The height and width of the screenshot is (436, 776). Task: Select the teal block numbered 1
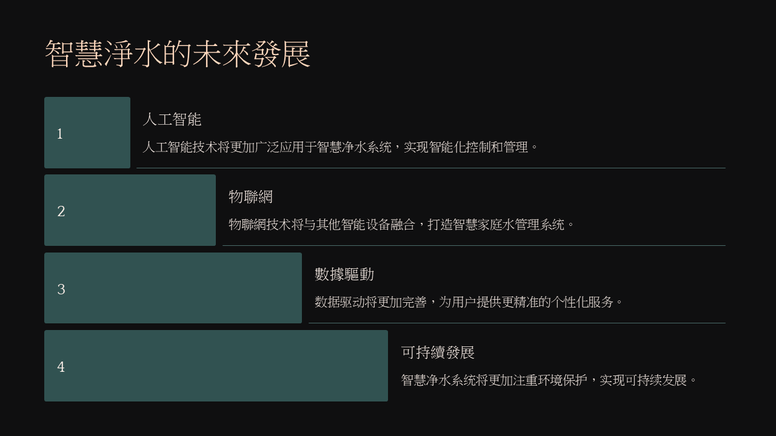(x=87, y=133)
